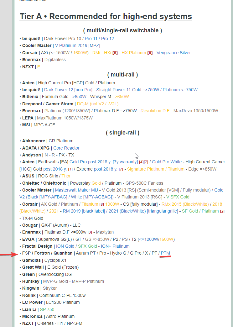
Task: Click 'MaxPlatinum 1050W/1375W' LEPA text
Action: tap(65, 118)
